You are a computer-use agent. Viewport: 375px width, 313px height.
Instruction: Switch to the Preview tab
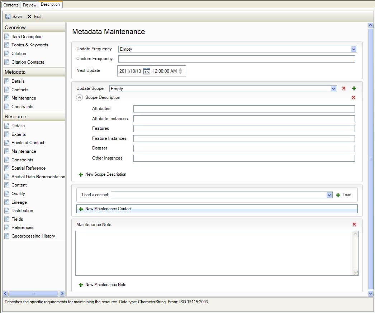pyautogui.click(x=29, y=5)
